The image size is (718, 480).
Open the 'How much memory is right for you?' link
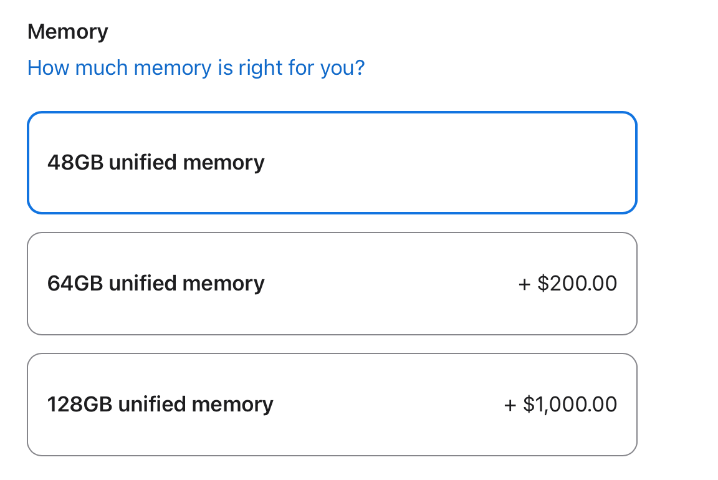(196, 67)
